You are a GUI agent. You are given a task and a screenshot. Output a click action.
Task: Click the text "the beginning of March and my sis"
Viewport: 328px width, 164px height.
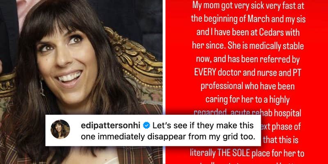pos(248,19)
